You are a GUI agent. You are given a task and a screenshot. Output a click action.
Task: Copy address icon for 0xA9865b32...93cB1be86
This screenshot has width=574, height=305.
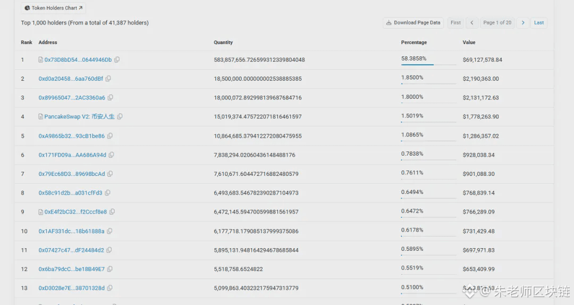(110, 136)
